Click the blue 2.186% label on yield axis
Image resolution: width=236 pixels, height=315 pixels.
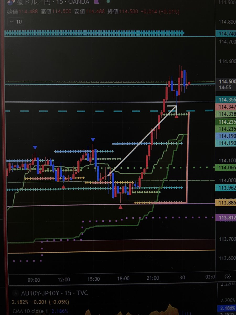(x=227, y=308)
